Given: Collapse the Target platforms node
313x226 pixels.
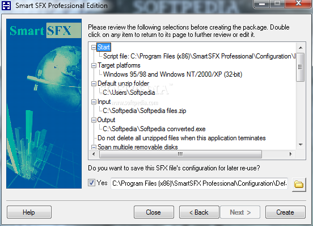Looking at the screenshot, I should (x=94, y=65).
